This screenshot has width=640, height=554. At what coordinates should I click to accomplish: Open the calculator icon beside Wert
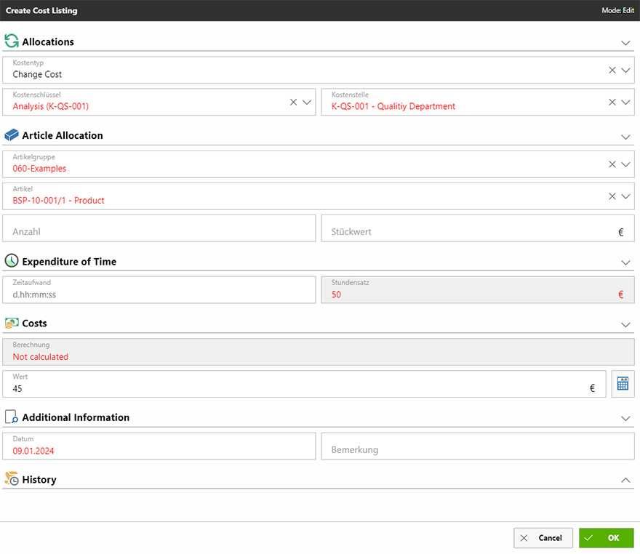623,385
